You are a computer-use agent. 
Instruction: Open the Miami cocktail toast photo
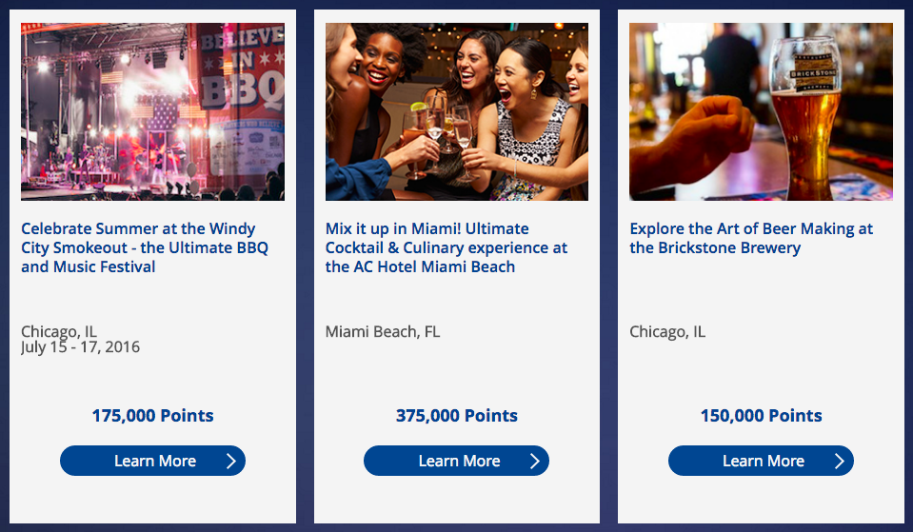click(x=457, y=111)
